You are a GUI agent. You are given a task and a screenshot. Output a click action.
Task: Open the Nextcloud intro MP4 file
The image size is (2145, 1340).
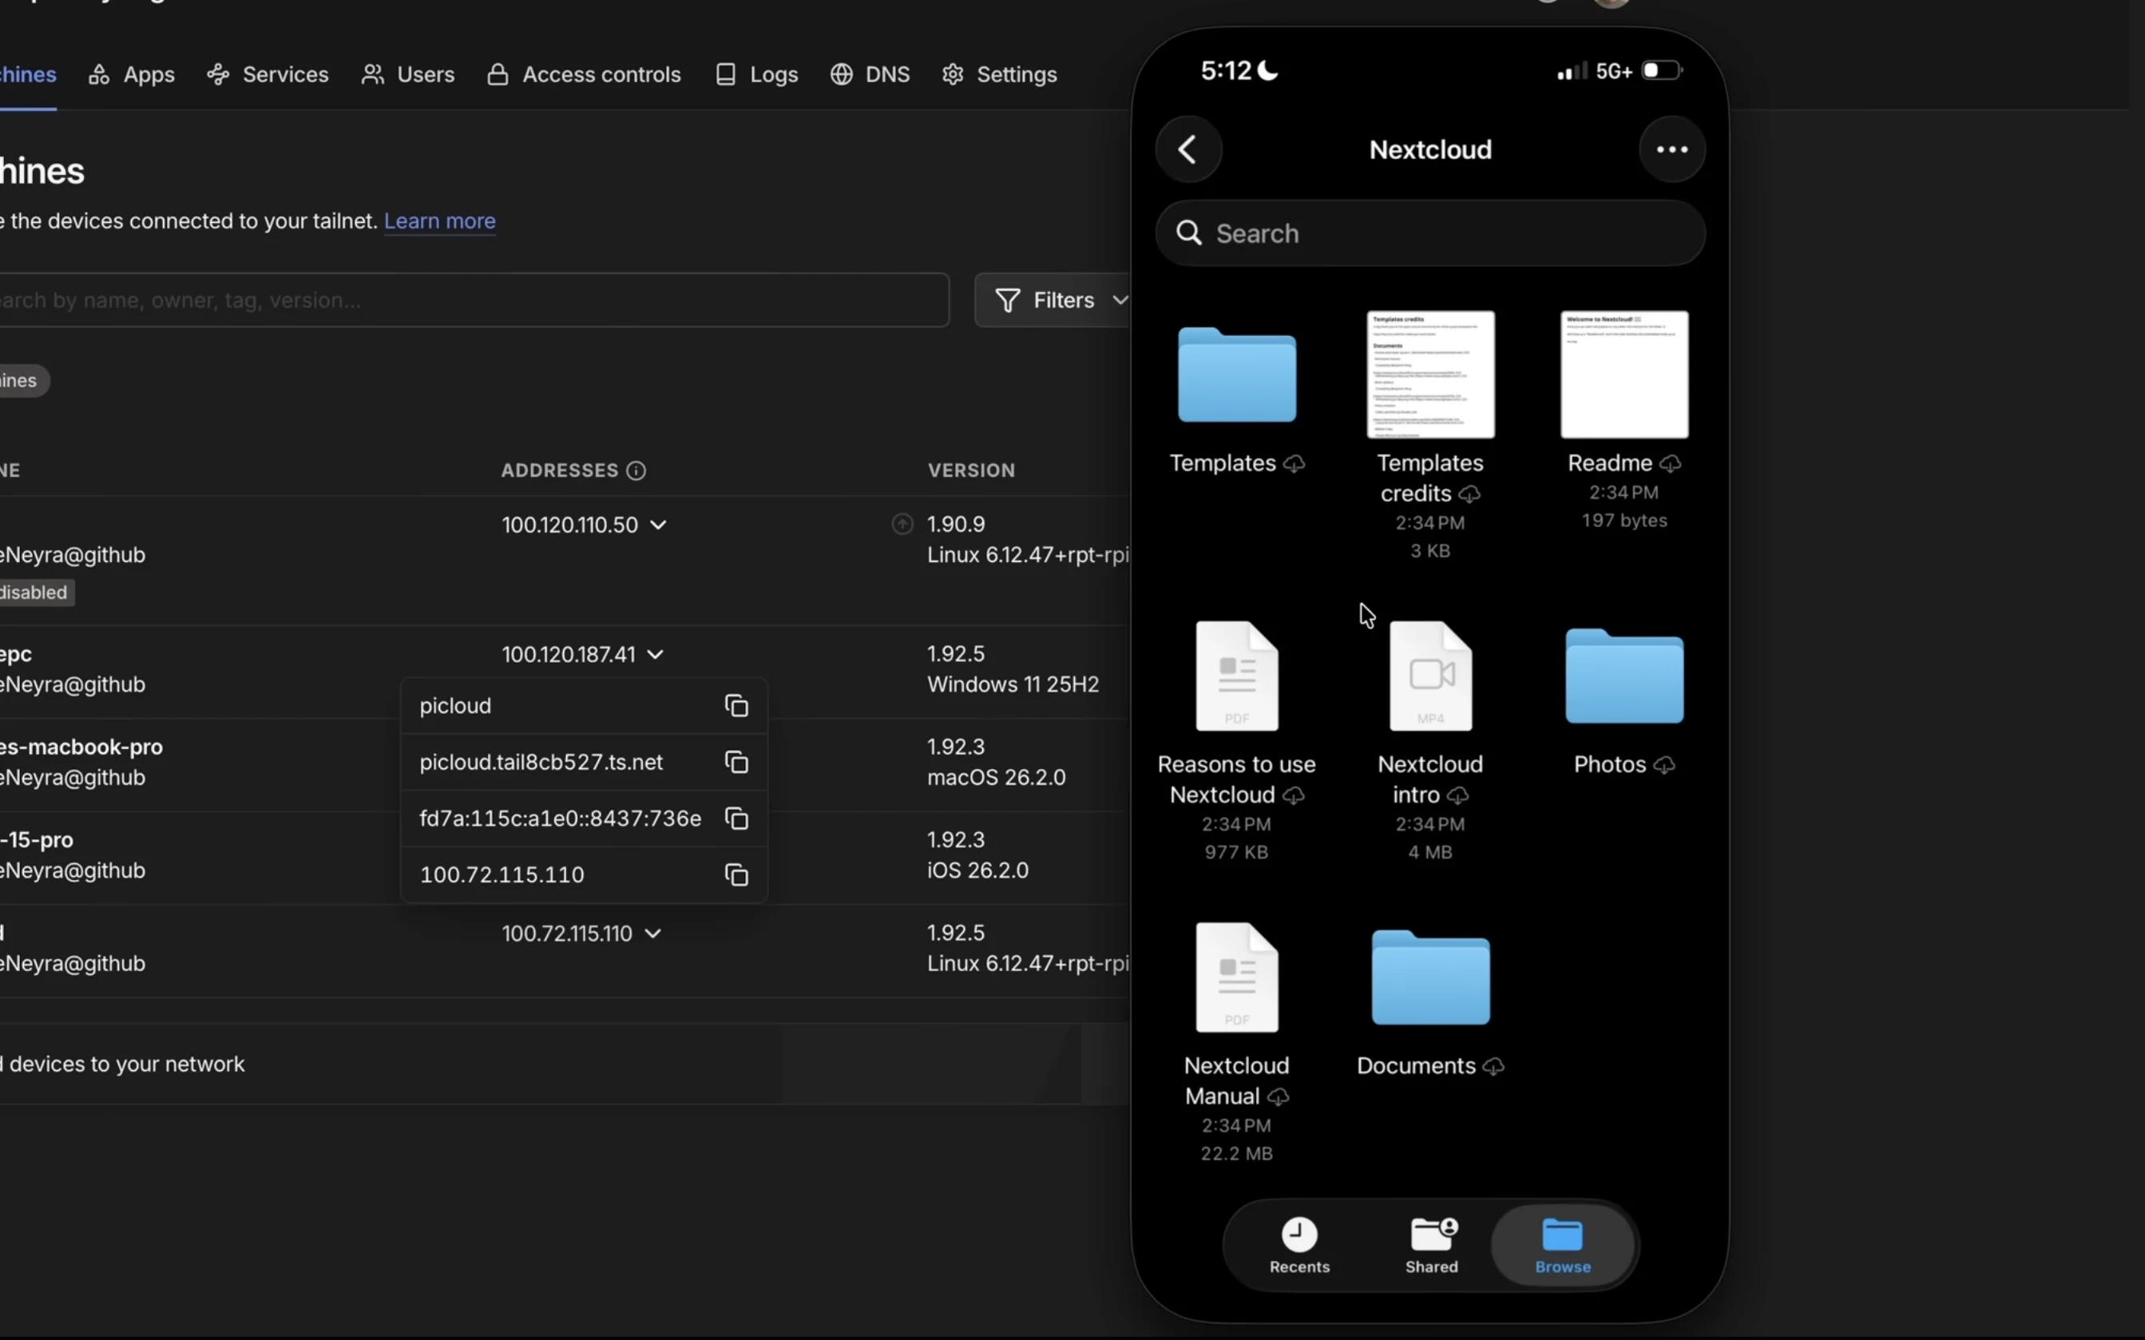[x=1430, y=676]
